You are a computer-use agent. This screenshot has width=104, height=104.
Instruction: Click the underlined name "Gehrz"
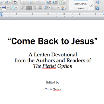pos(57,89)
